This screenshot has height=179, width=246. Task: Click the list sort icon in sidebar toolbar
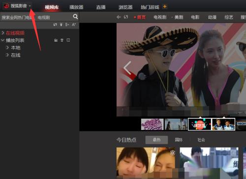point(67,25)
